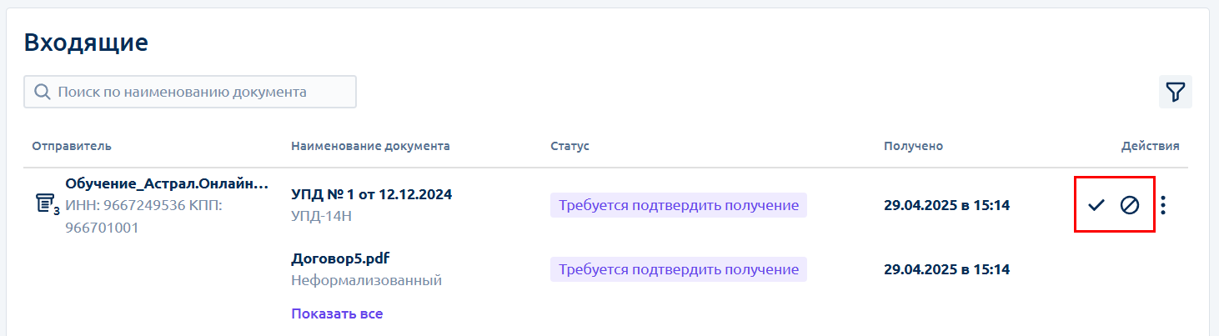1219x336 pixels.
Task: Click status badge of УПД № 1 row
Action: 679,205
